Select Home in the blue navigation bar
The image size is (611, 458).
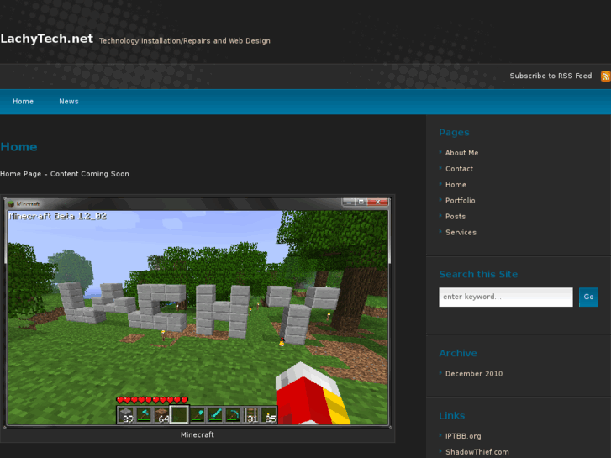pos(23,102)
